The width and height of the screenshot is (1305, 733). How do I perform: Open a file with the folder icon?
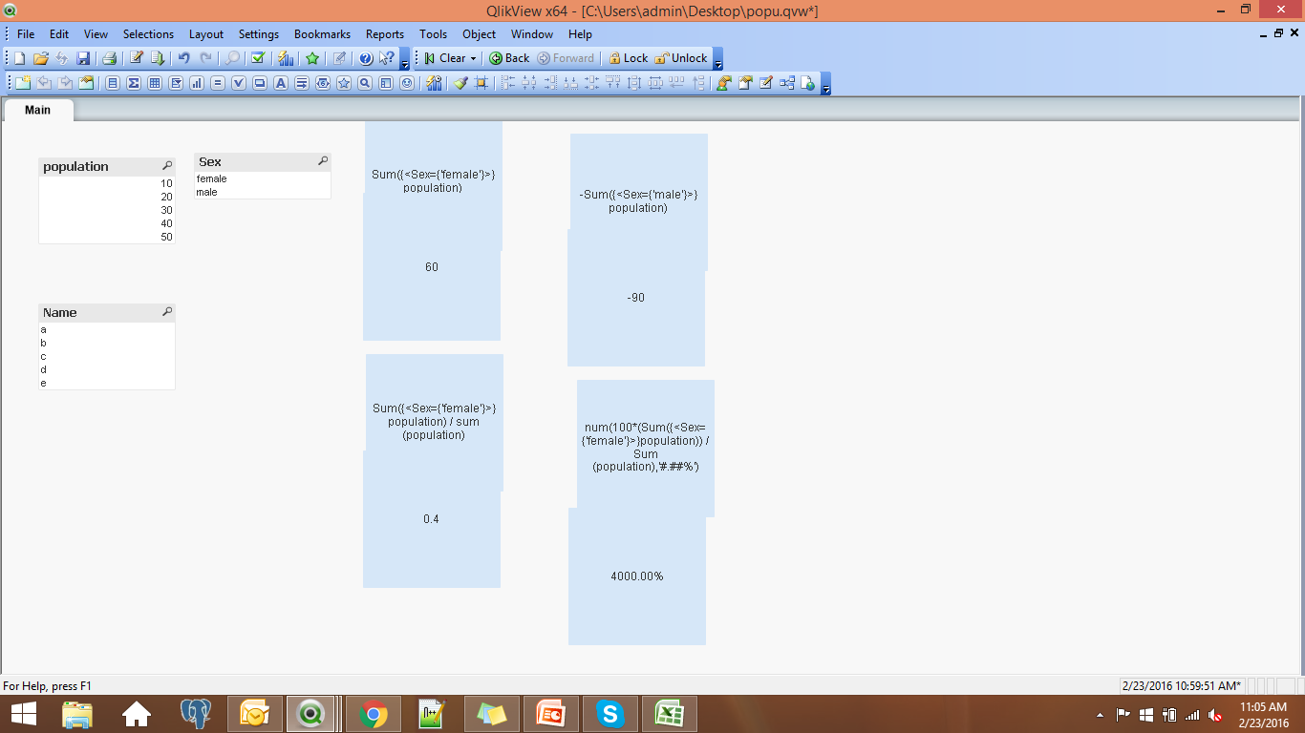tap(41, 58)
